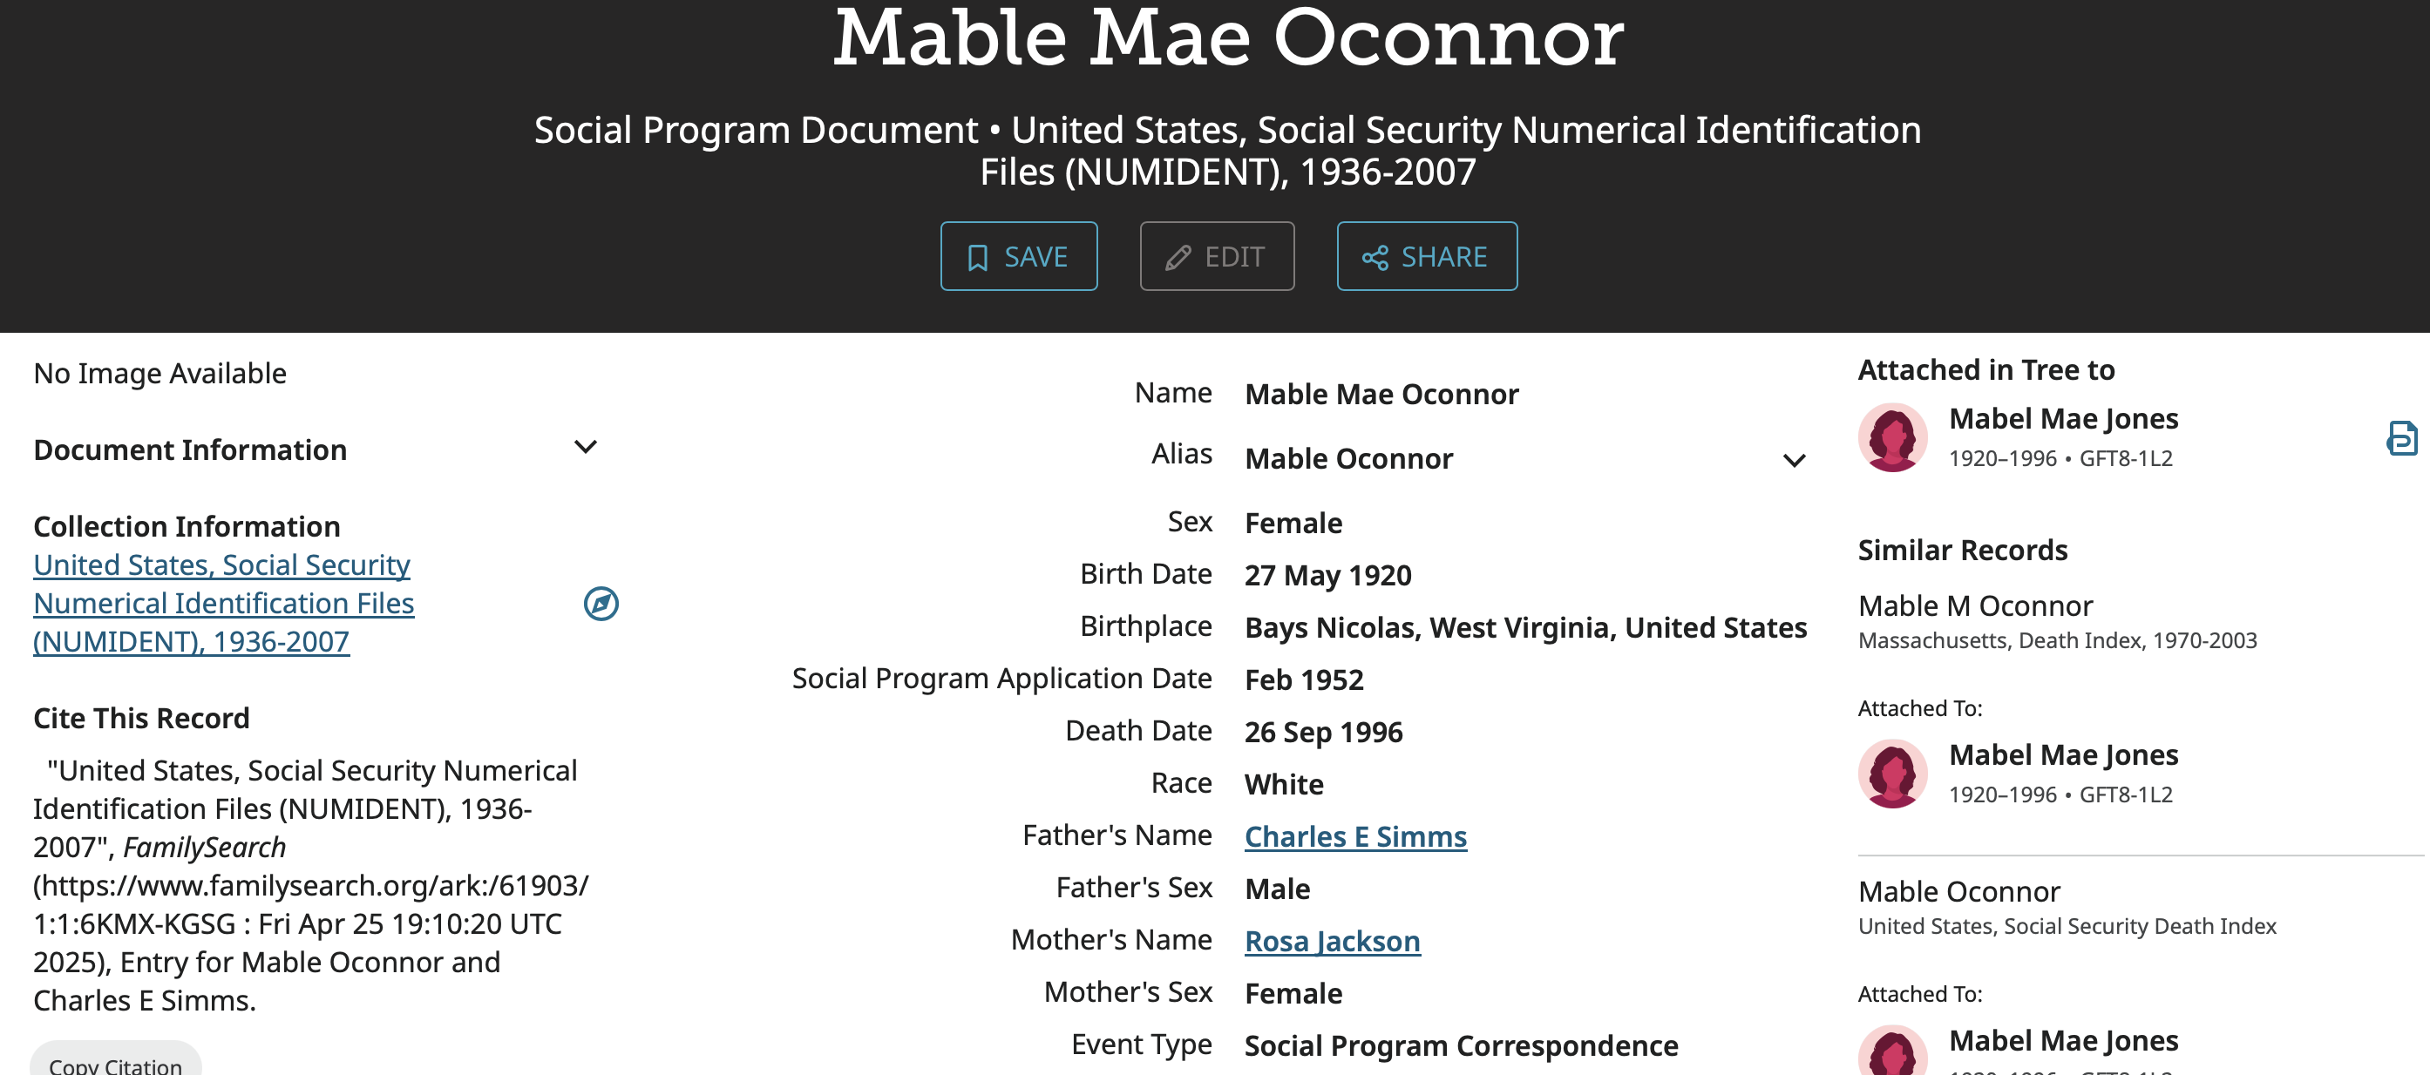Click the compass icon beside the collection link

pyautogui.click(x=601, y=604)
